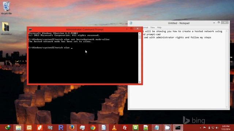
Task: Open the film clapper taskbar icon
Action: point(50,128)
